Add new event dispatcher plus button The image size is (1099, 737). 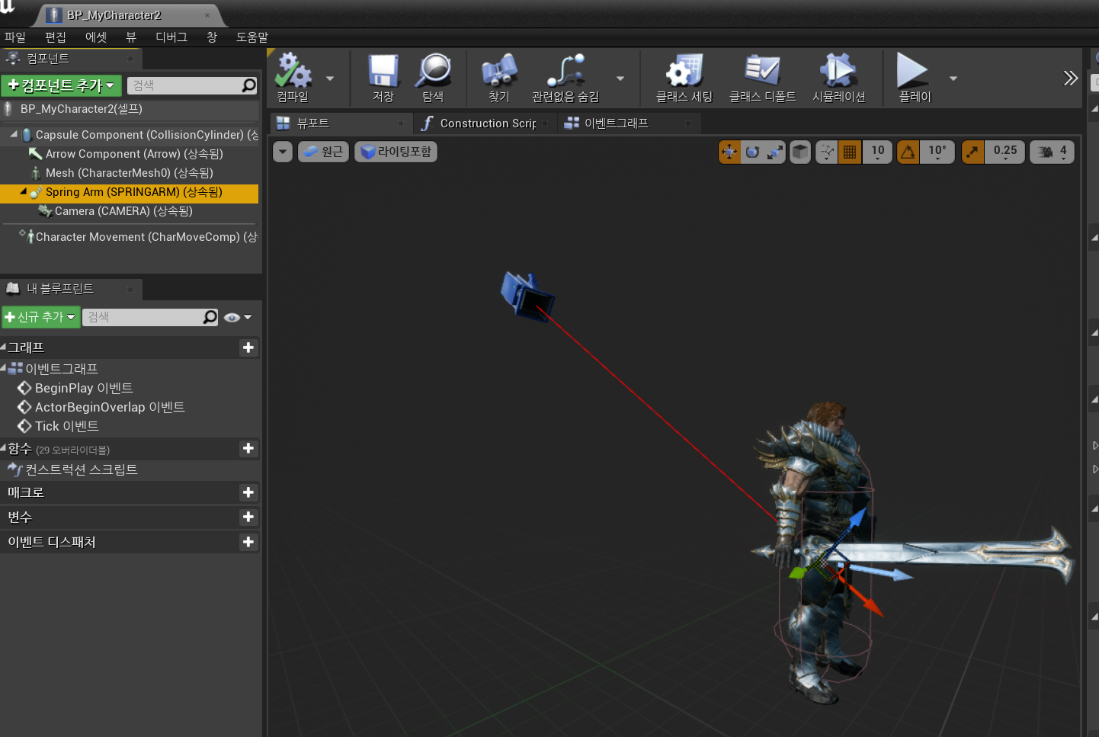tap(248, 542)
